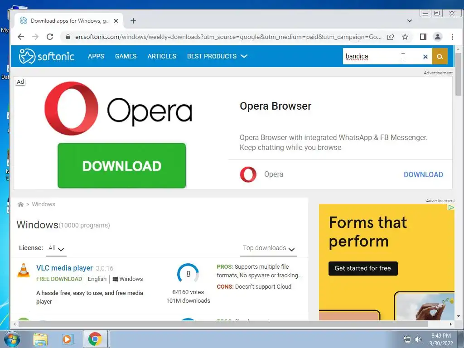This screenshot has width=464, height=348.
Task: Click FREE DOWNLOAD for VLC
Action: pos(59,279)
